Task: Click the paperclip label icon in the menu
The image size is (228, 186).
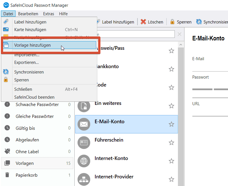Action: (6, 22)
